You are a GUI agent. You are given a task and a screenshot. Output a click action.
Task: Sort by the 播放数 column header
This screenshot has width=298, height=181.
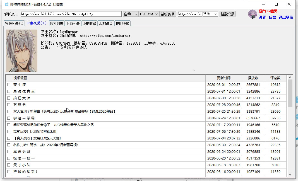point(253,78)
